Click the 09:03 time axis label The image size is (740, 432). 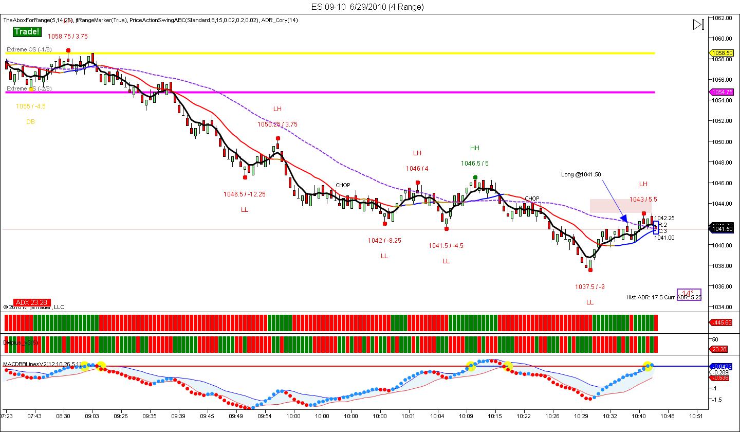(92, 416)
